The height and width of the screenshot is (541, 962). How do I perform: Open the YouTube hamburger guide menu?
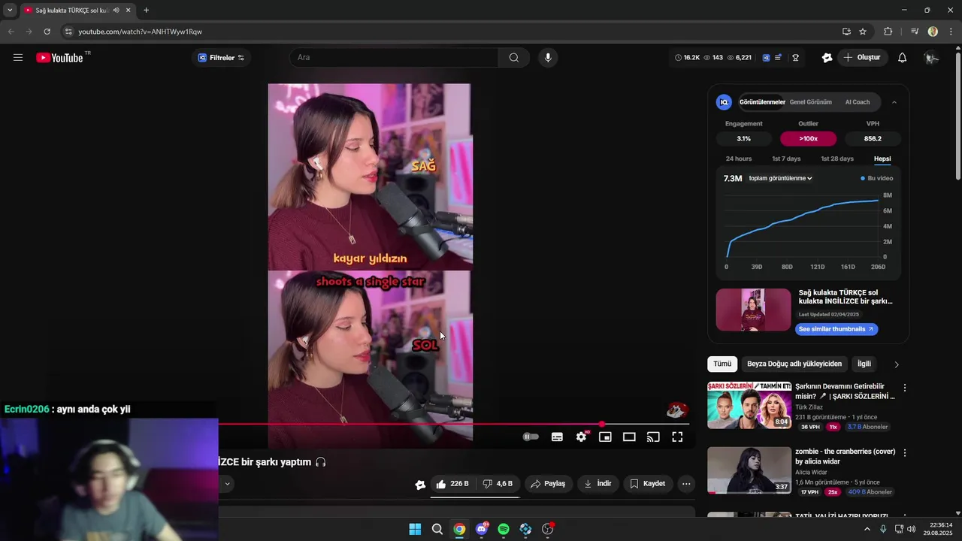click(18, 58)
